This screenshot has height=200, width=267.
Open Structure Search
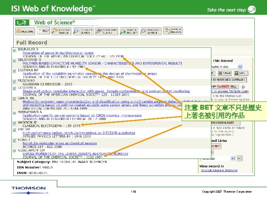pos(106,31)
